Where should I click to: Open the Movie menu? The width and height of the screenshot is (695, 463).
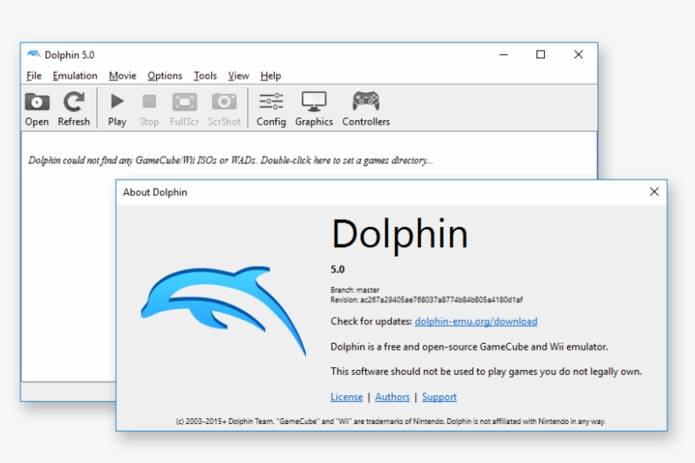[123, 75]
